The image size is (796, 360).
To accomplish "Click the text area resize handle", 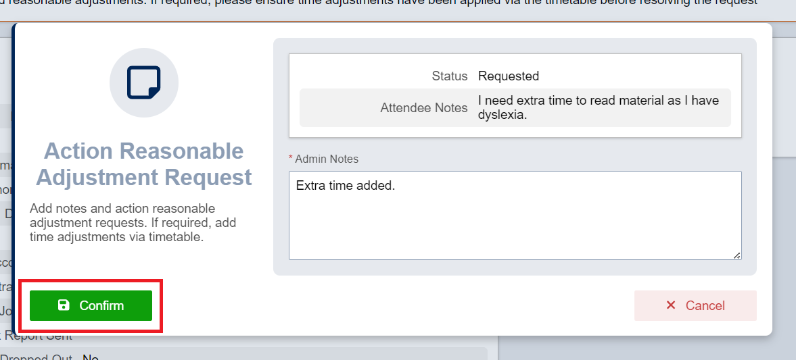I will pos(736,255).
